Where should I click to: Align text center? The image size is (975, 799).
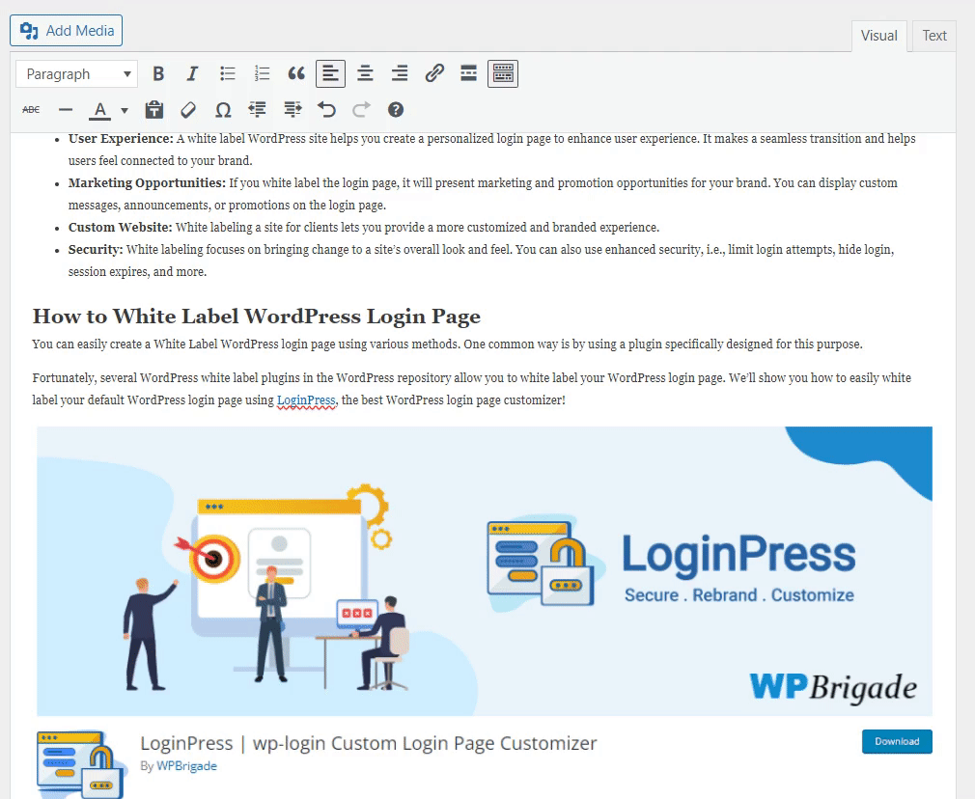point(365,74)
